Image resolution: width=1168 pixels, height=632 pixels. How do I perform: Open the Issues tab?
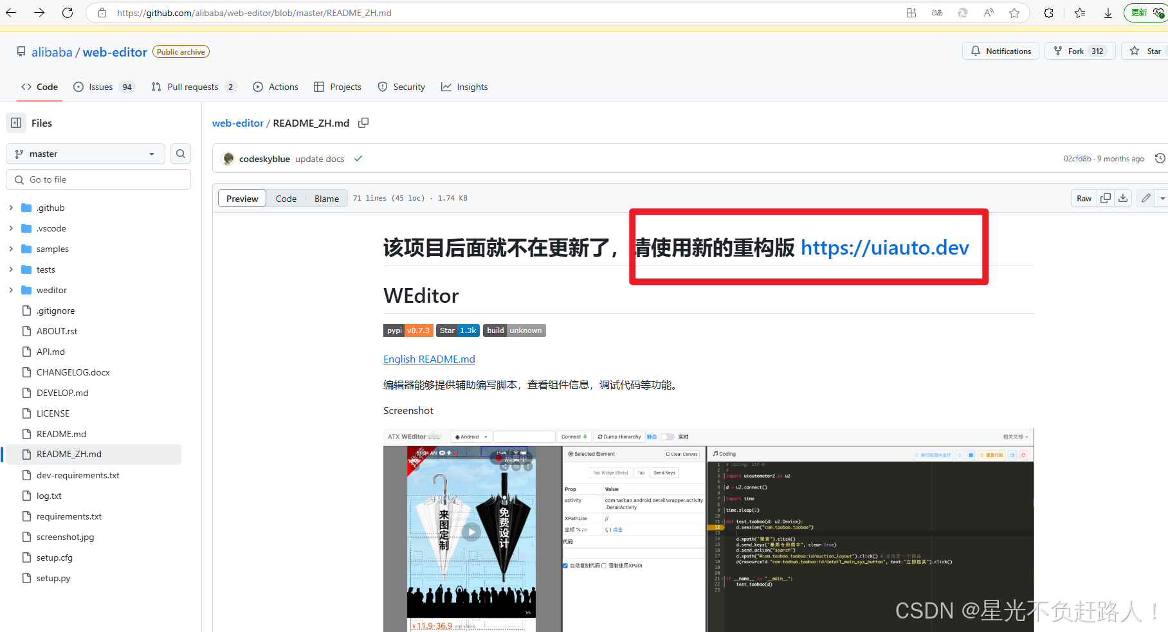[100, 87]
